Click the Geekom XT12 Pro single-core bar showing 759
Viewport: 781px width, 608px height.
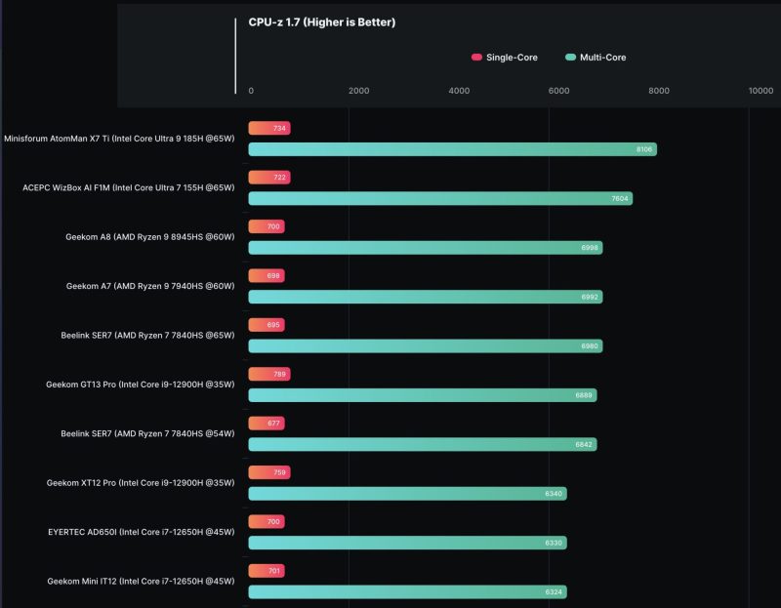pos(269,472)
